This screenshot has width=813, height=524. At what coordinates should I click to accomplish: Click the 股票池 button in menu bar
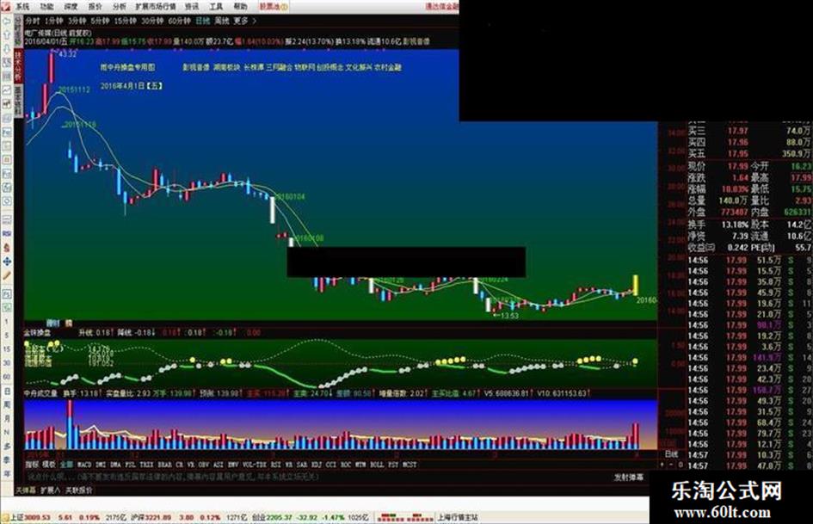tap(274, 7)
